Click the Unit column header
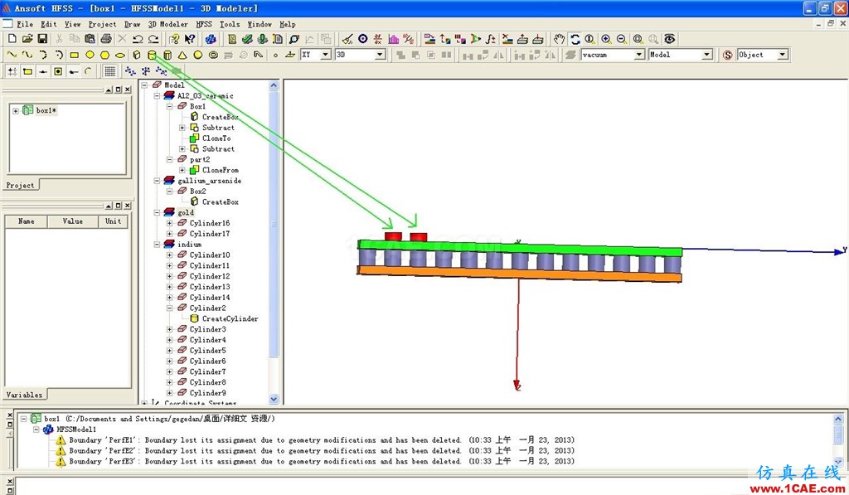This screenshot has height=495, width=849. [113, 221]
